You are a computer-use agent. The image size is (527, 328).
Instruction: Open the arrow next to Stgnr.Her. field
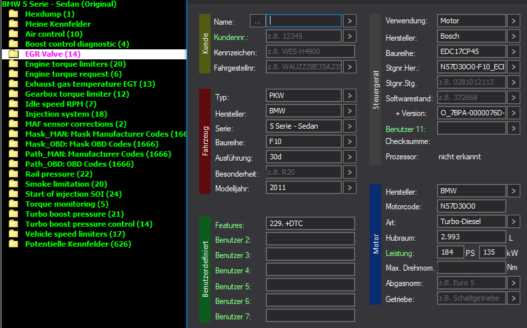click(x=514, y=67)
